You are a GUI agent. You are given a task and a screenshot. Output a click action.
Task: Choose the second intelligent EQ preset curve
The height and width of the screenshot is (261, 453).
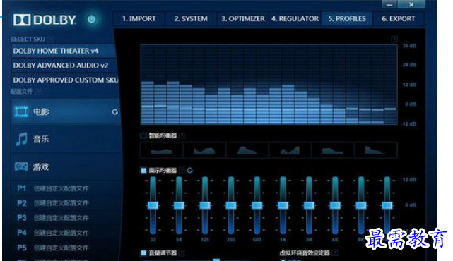tap(204, 150)
